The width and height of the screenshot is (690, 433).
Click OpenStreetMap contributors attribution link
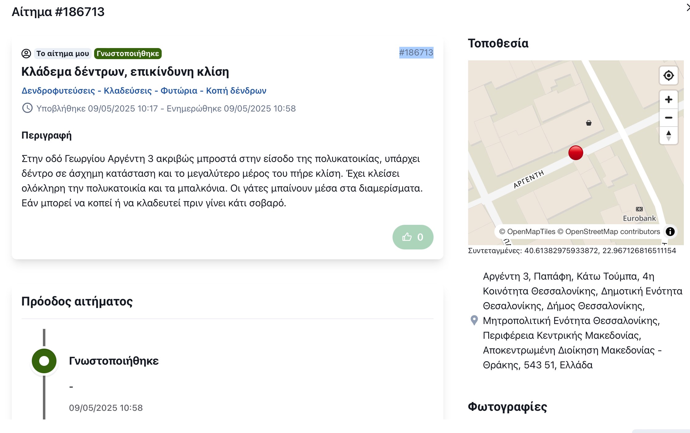click(613, 232)
